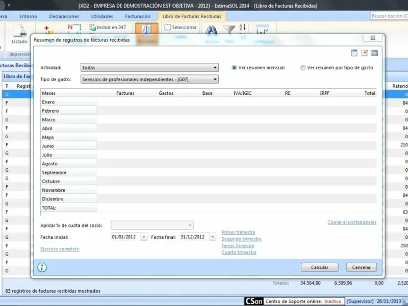Screen dimensions: 408x306
Task: Close the Resumen de registros dialog
Action: [373, 38]
